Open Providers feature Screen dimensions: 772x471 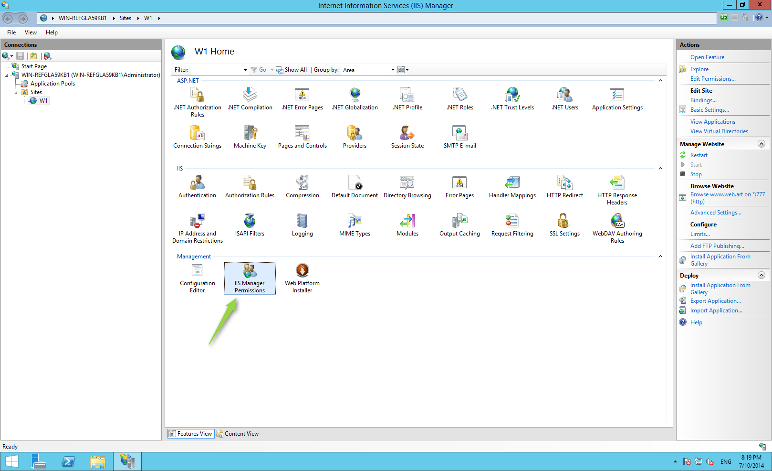(x=355, y=137)
